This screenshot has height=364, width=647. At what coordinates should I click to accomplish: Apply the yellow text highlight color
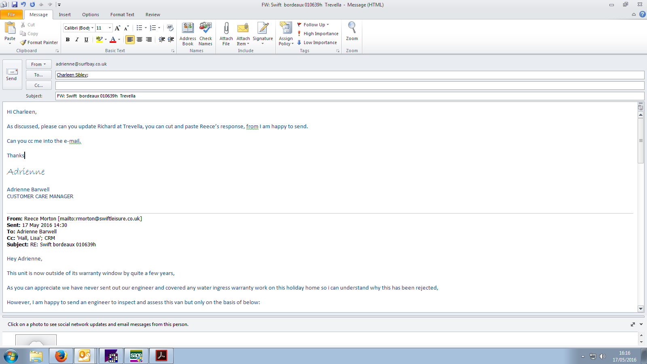(99, 39)
